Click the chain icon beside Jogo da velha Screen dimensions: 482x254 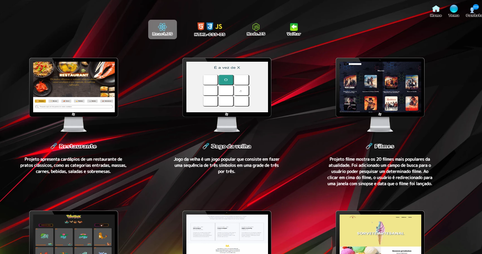click(206, 146)
